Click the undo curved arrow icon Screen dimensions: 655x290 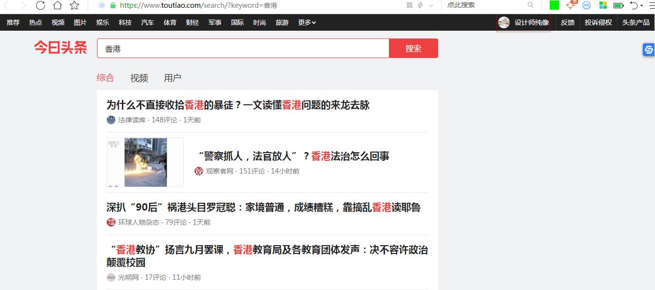pos(634,5)
